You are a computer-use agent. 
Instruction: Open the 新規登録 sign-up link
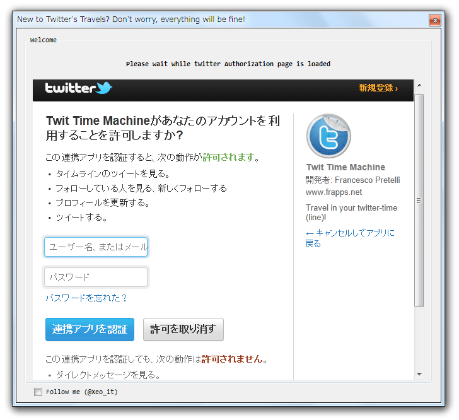(378, 88)
